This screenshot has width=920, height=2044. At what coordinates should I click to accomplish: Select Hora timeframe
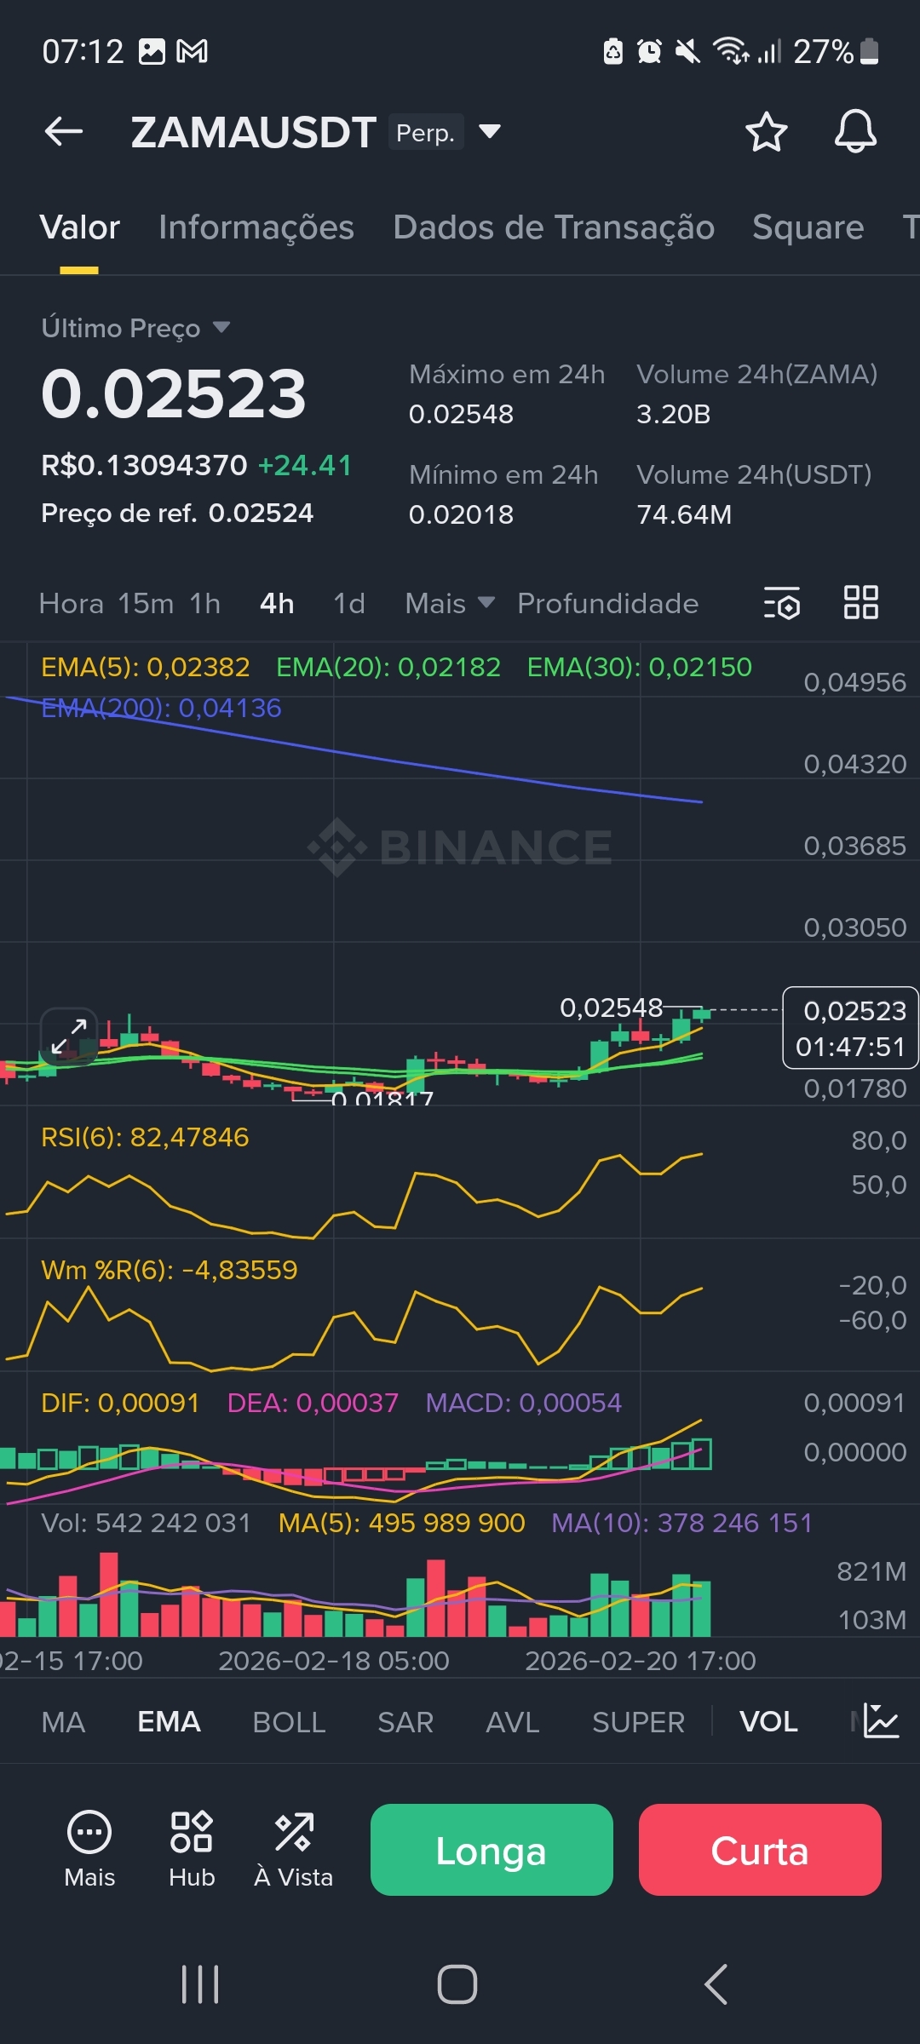[72, 603]
